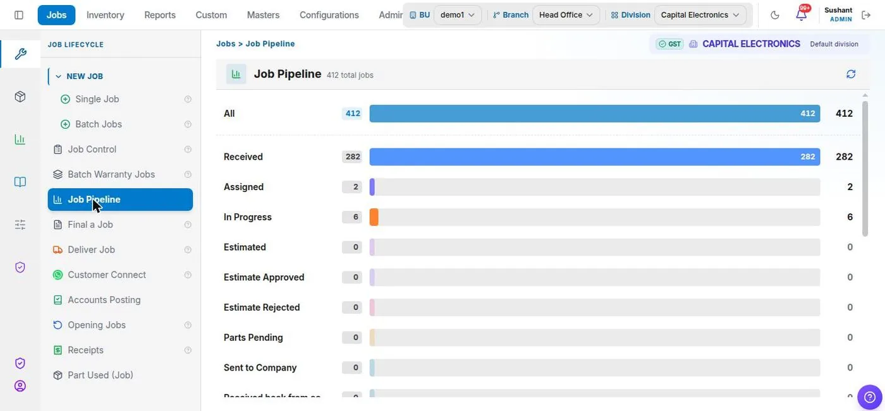Click the Estimate Approved row label
The height and width of the screenshot is (411, 885).
pos(264,277)
